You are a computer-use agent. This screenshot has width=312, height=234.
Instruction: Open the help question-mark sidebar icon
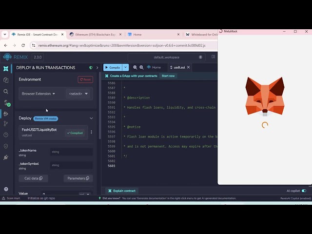(6, 135)
